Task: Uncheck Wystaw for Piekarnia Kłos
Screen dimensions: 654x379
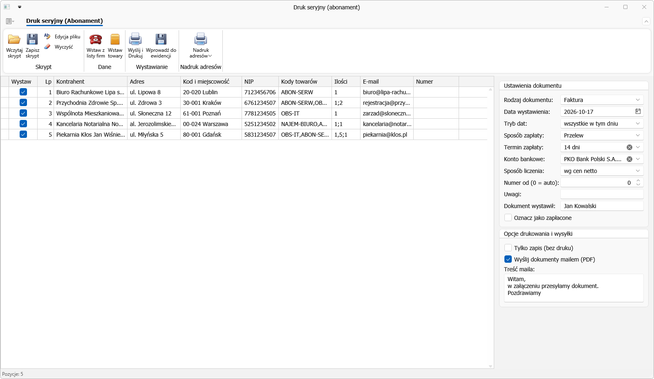Action: [x=23, y=135]
